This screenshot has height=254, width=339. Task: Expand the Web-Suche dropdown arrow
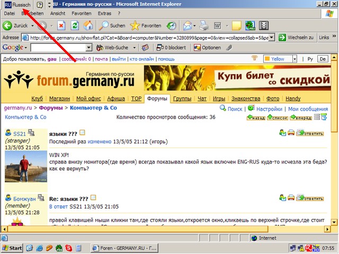click(x=134, y=48)
